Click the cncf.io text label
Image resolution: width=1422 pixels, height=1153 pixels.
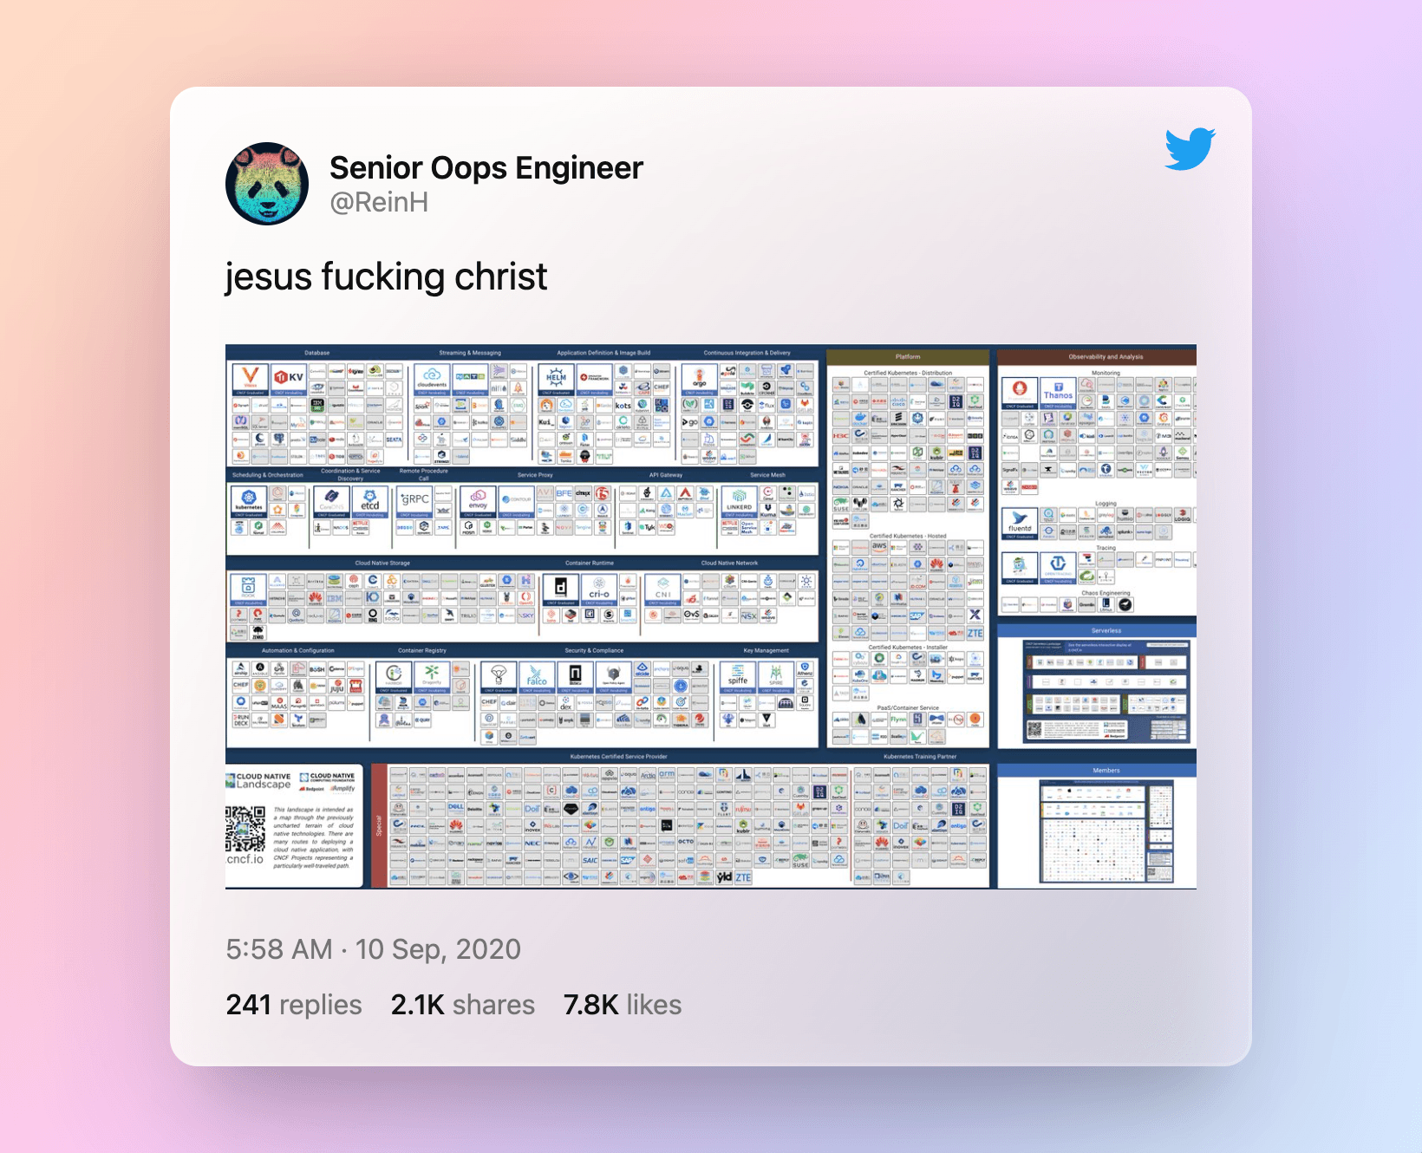(x=245, y=859)
